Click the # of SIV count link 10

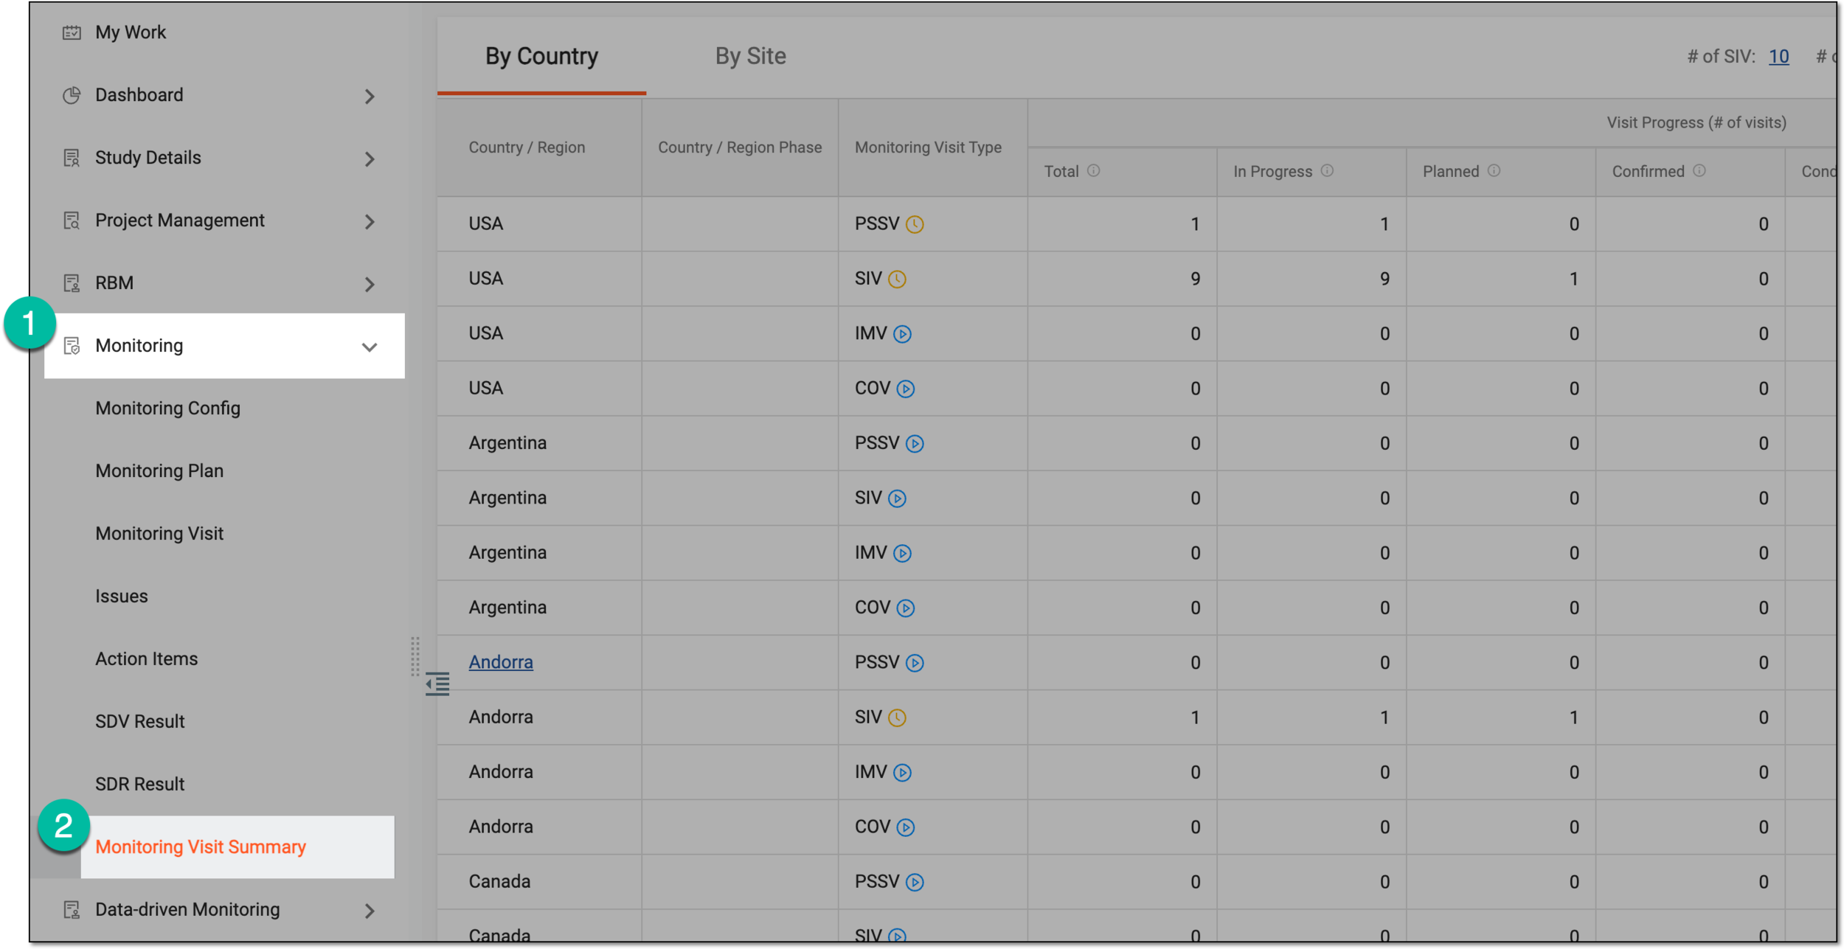tap(1778, 56)
